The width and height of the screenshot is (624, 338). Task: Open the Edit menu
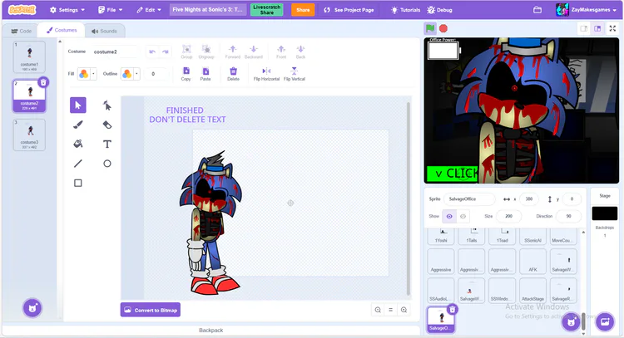tap(149, 10)
